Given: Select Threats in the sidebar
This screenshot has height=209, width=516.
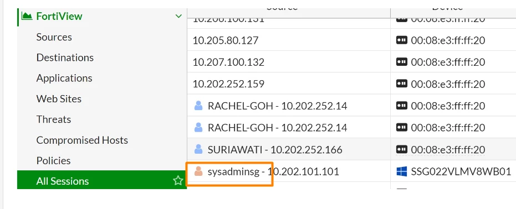Looking at the screenshot, I should click(54, 119).
